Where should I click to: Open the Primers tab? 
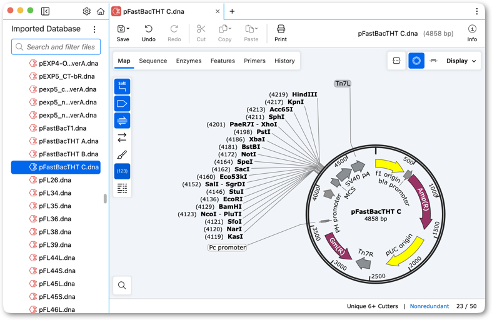click(x=254, y=61)
